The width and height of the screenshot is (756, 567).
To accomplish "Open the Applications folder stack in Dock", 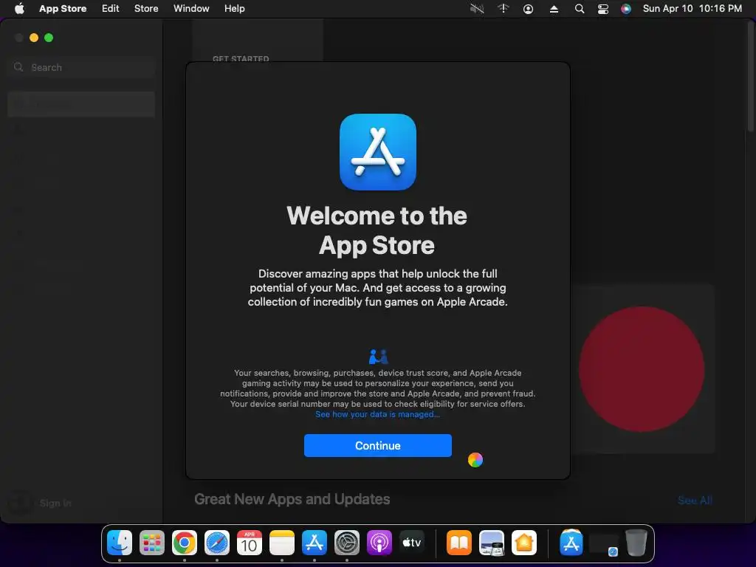I will 571,543.
